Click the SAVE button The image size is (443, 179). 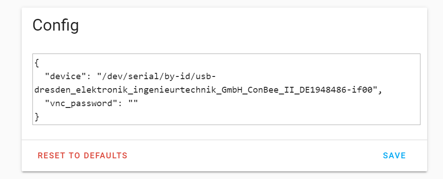[394, 156]
